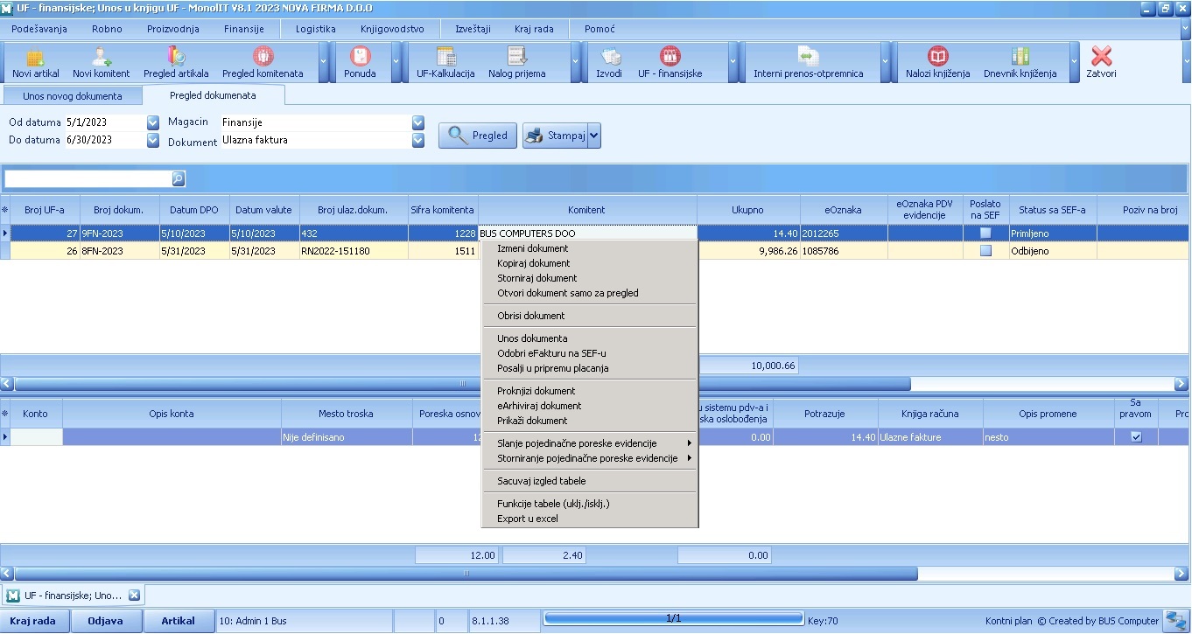Toggle Poslato na SEF checkbox for Odbijeno row

[x=985, y=251]
